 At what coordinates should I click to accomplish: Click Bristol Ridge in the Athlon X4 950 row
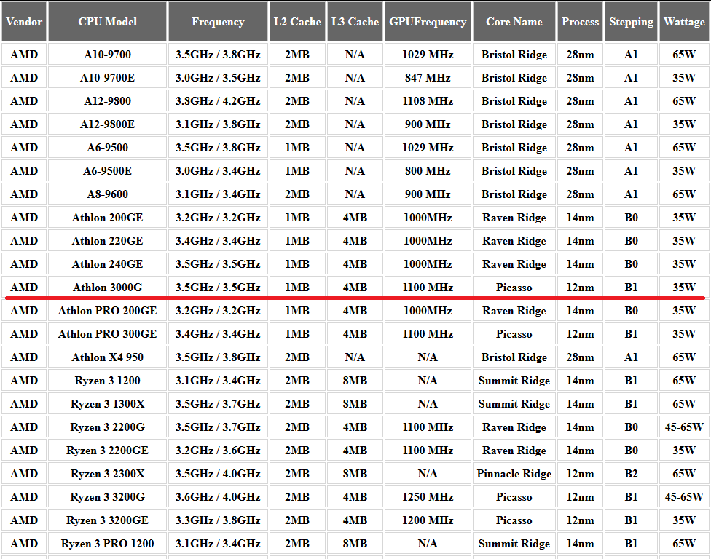514,357
